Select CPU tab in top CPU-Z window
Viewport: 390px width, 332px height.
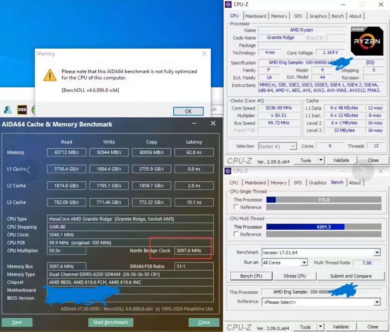[x=234, y=16]
